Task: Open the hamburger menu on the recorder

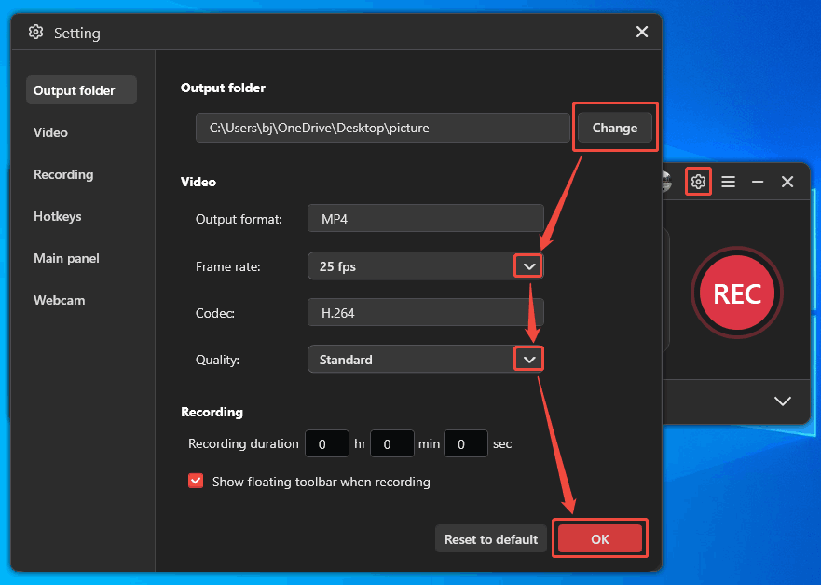Action: pyautogui.click(x=728, y=181)
